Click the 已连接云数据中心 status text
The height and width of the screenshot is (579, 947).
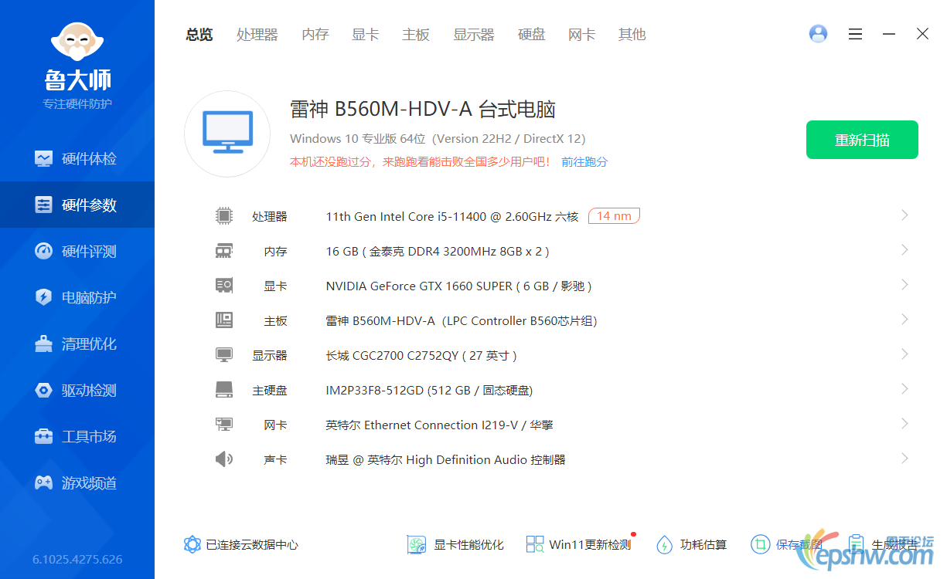(x=252, y=545)
